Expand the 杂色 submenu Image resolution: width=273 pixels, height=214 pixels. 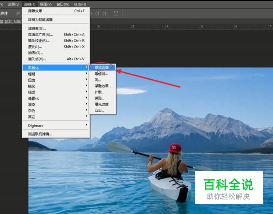point(56,110)
